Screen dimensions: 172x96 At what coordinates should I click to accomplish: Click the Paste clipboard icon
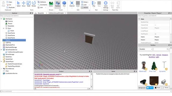click(3, 4)
